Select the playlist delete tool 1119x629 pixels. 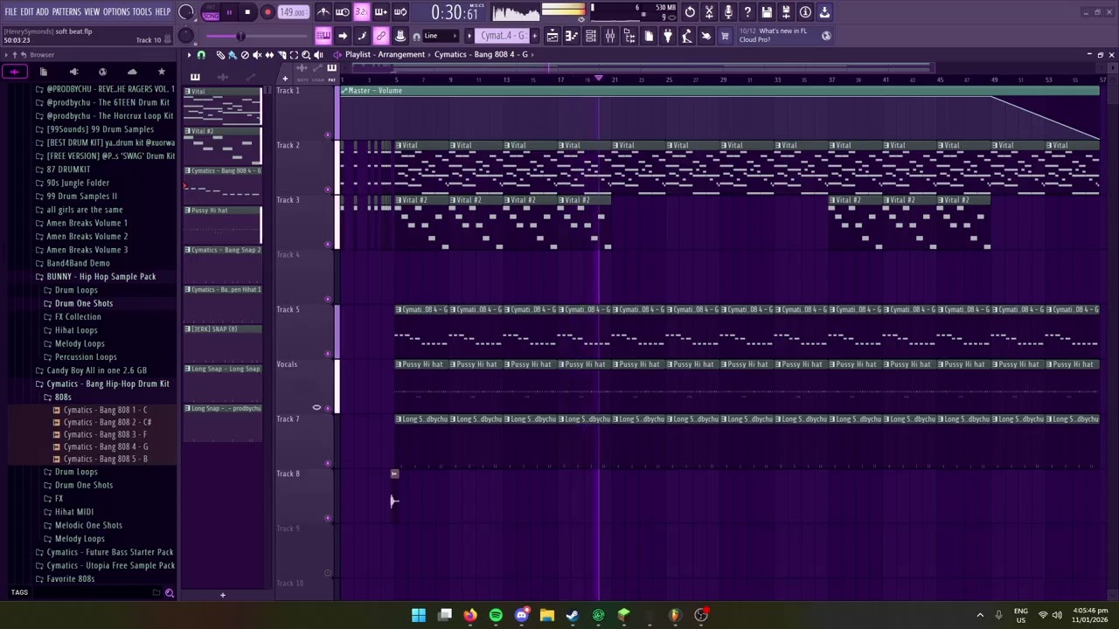point(245,55)
